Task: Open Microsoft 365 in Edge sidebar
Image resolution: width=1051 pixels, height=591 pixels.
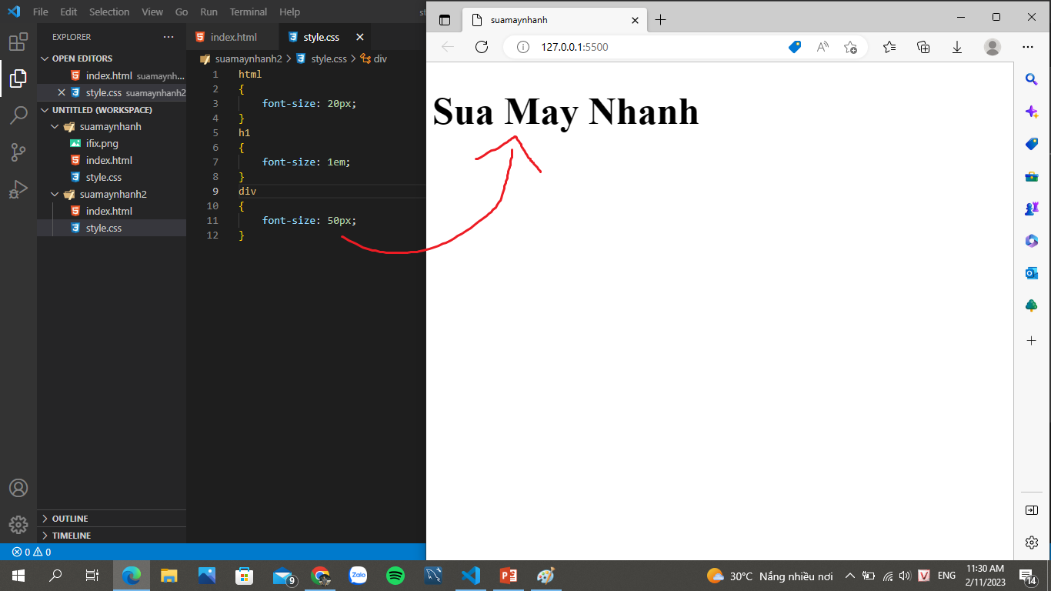Action: click(x=1032, y=241)
